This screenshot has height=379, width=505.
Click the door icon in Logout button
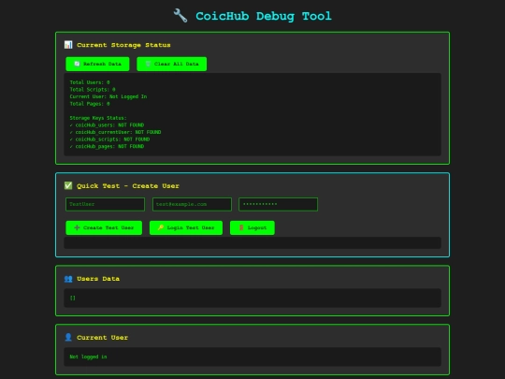241,227
